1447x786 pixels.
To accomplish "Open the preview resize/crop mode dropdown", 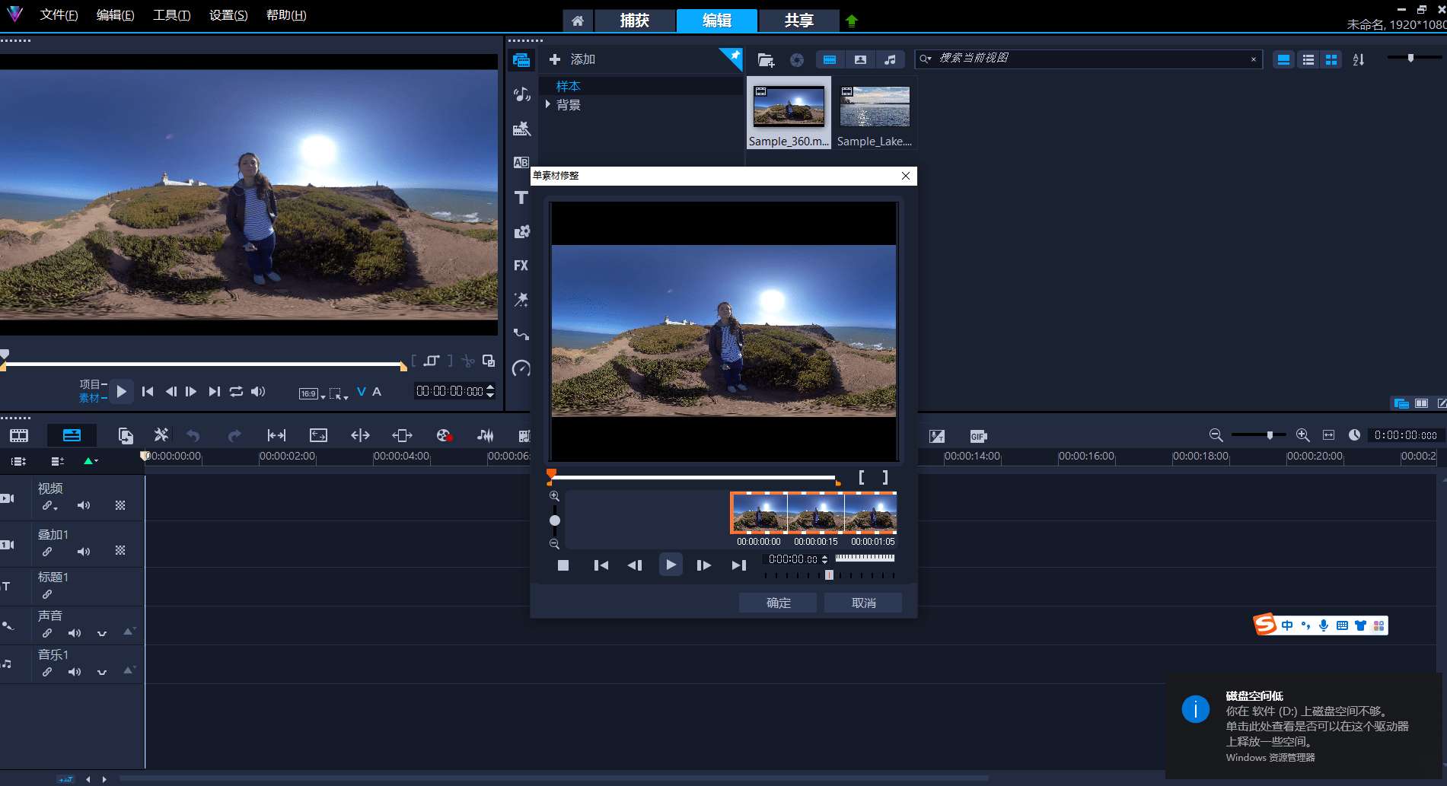I will pyautogui.click(x=339, y=393).
